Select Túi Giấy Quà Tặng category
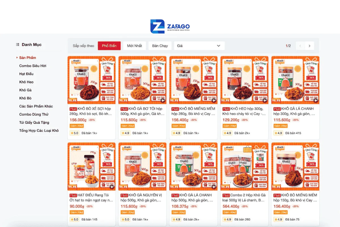 [x=34, y=123]
